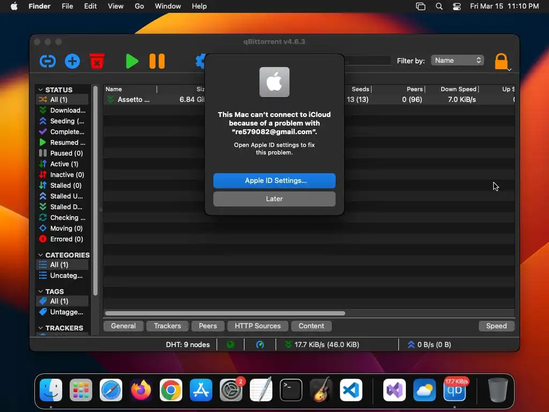Viewport: 549px width, 412px height.
Task: Click the green Resume play icon
Action: point(132,61)
